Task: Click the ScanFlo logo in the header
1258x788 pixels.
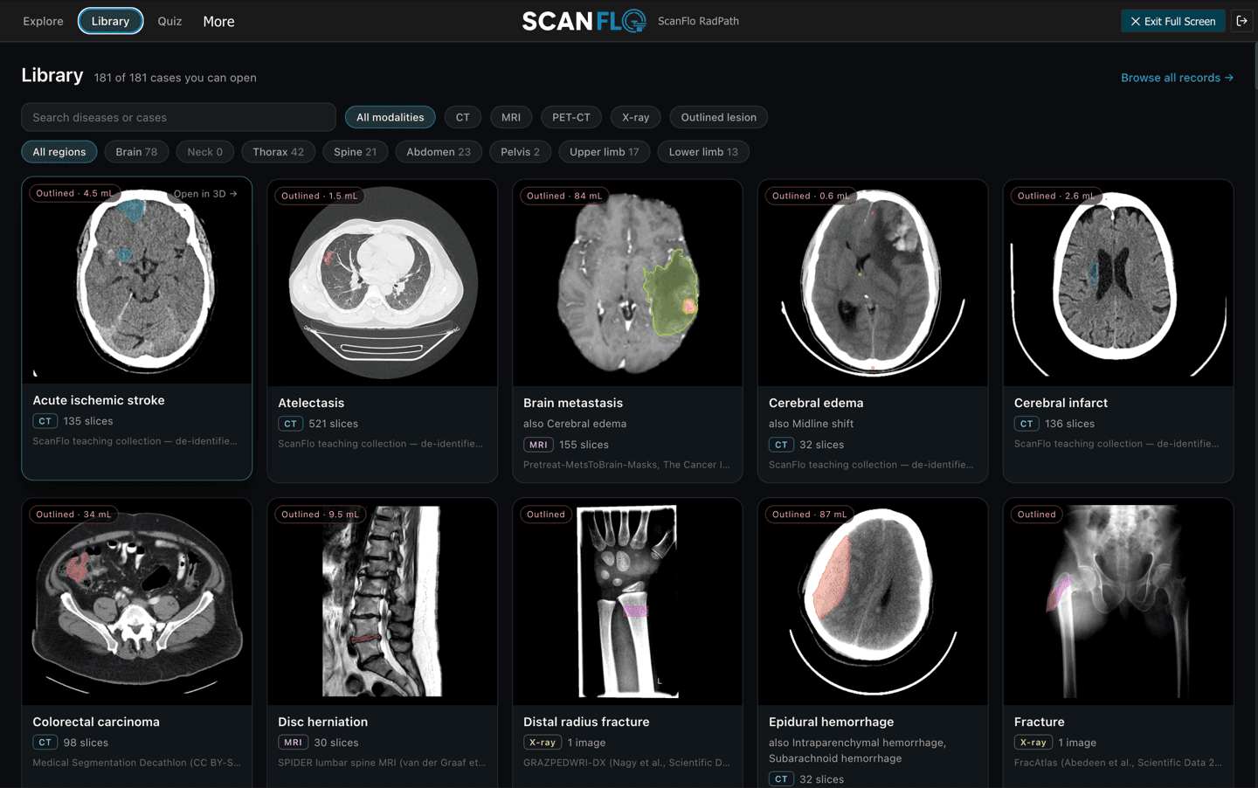Action: 584,21
